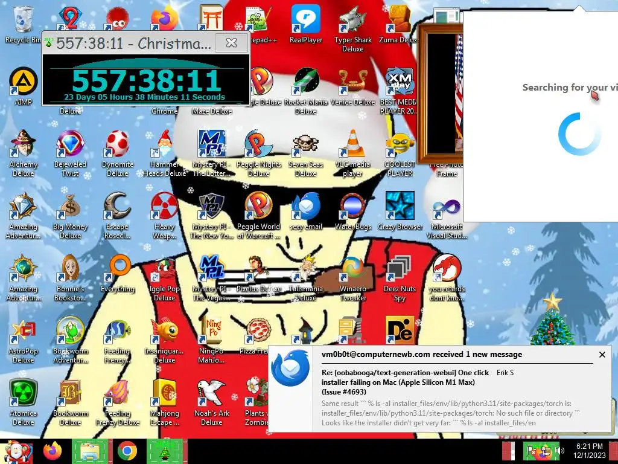Launch Winaero Tweaker
Image resolution: width=618 pixels, height=464 pixels.
tap(352, 278)
